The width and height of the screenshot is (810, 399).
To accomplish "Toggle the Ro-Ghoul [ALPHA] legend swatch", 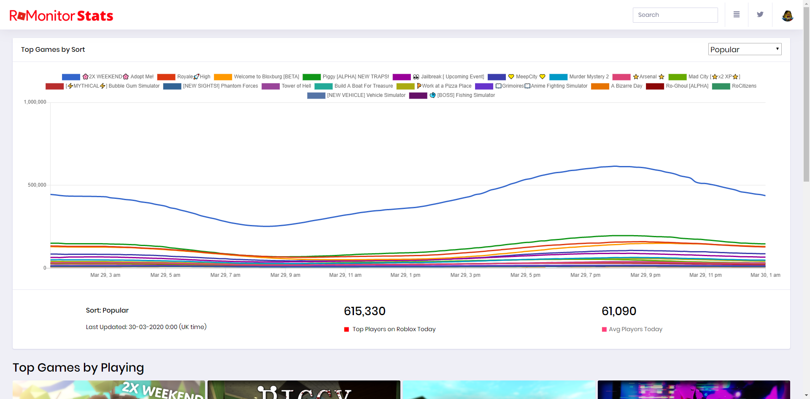I will point(655,86).
